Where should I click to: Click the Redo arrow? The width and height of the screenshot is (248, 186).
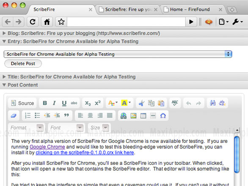point(198,103)
